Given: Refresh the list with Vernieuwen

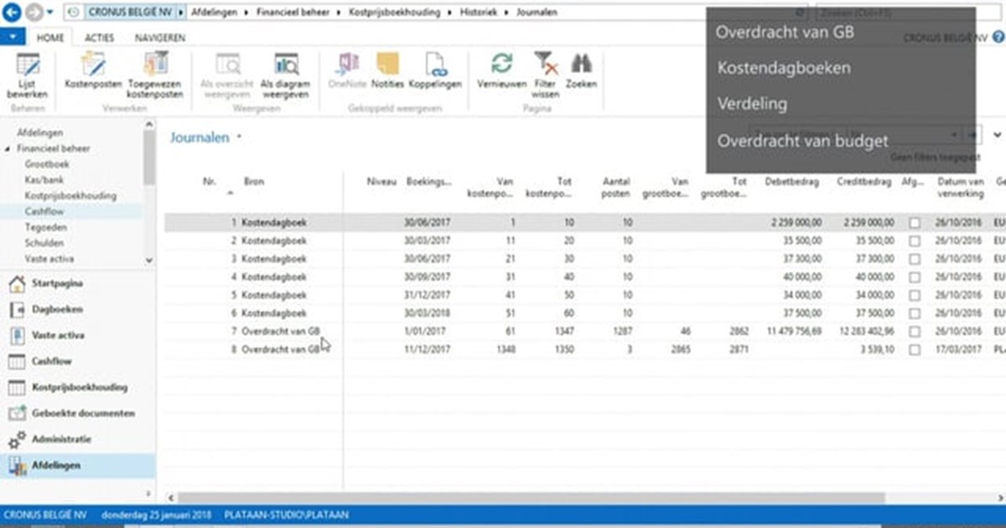Looking at the screenshot, I should 501,70.
